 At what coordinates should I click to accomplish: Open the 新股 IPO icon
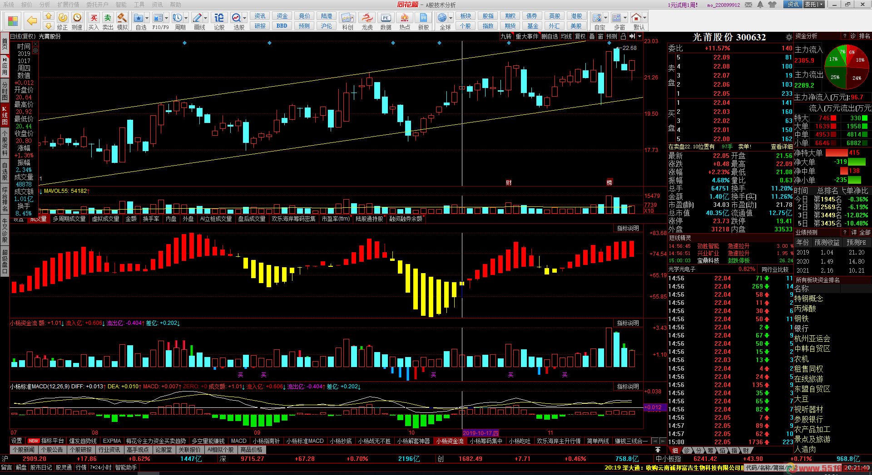(x=423, y=18)
